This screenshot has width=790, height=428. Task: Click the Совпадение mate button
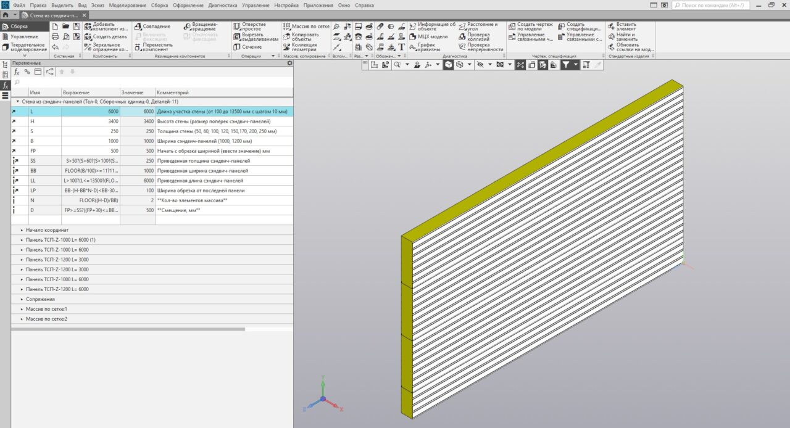click(152, 27)
